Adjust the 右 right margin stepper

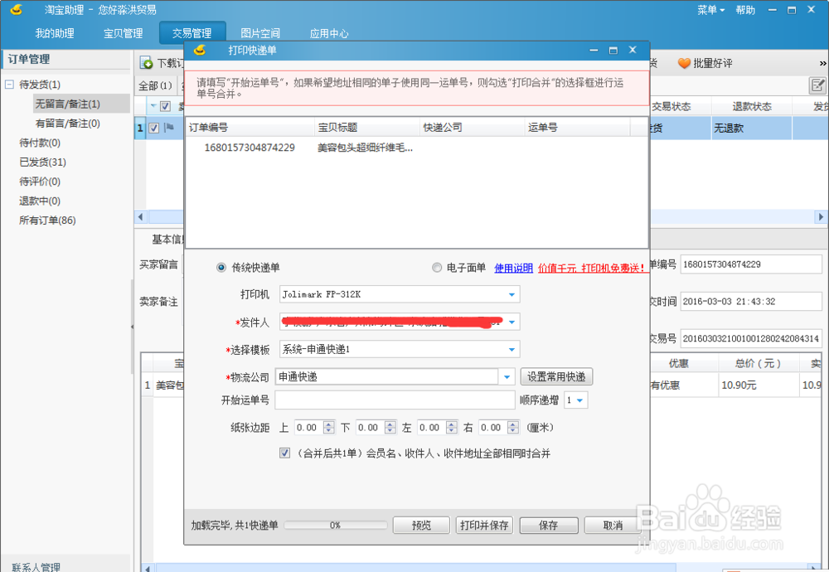(513, 427)
